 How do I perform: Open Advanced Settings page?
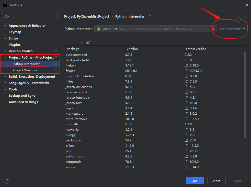23,102
